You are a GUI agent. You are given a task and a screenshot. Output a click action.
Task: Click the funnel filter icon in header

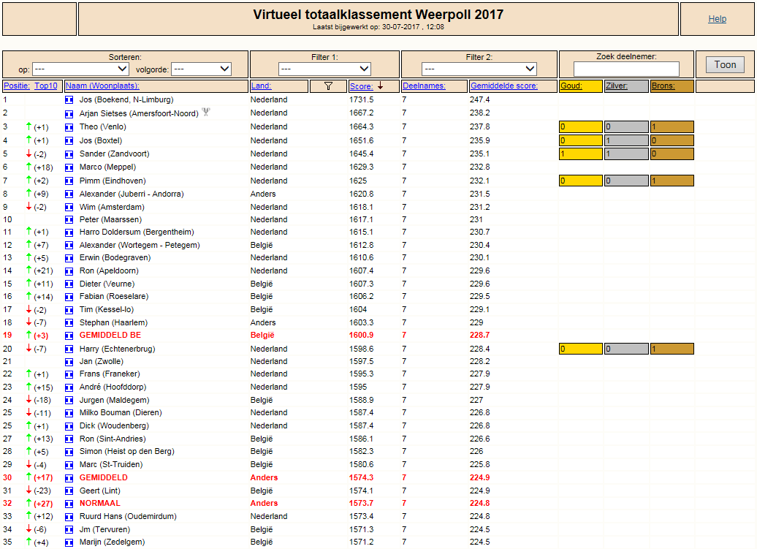pos(328,86)
